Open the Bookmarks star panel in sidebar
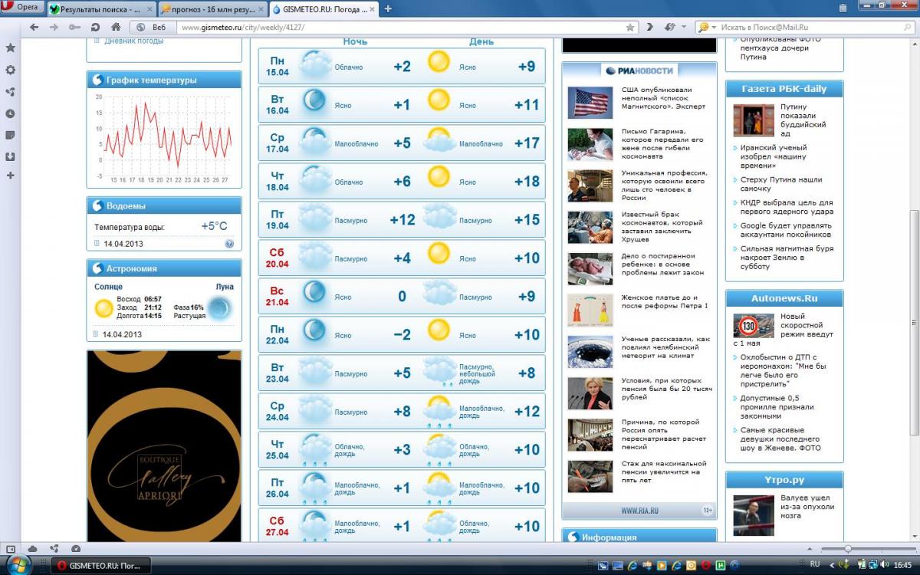 [x=10, y=48]
